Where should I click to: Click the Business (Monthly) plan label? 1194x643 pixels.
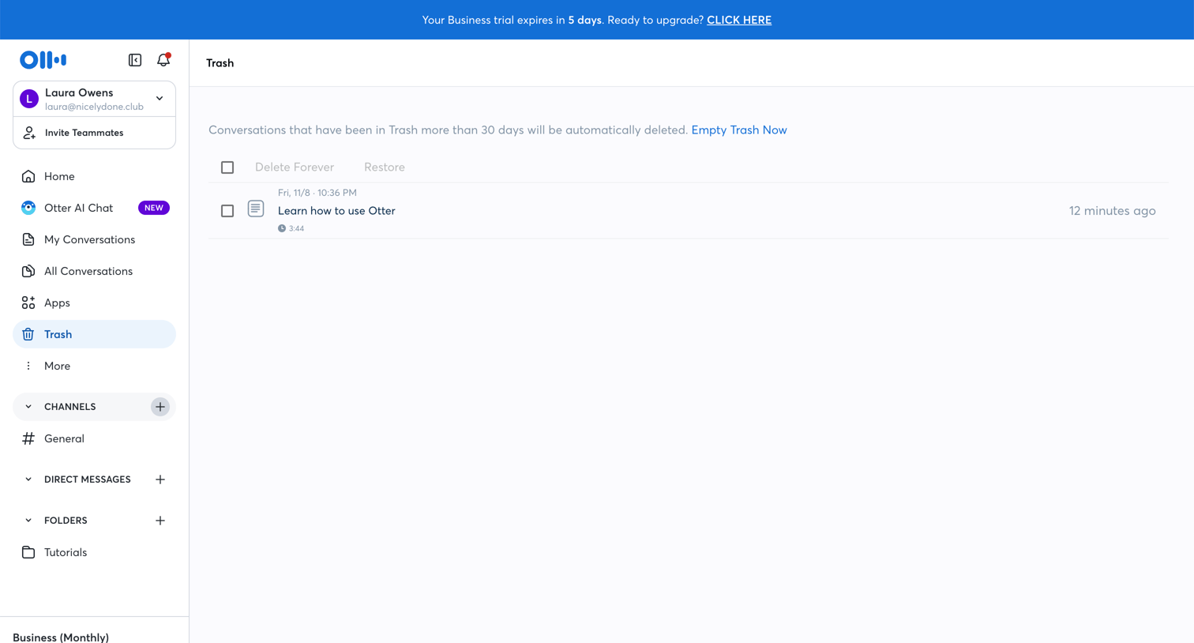tap(61, 637)
